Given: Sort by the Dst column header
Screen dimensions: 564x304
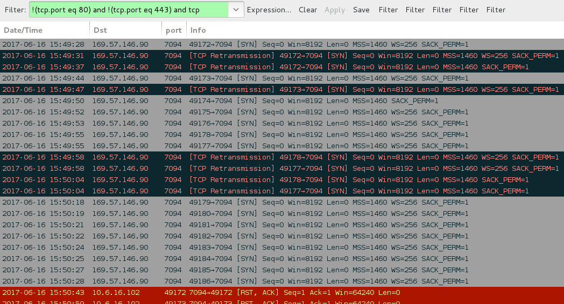Looking at the screenshot, I should (x=125, y=30).
